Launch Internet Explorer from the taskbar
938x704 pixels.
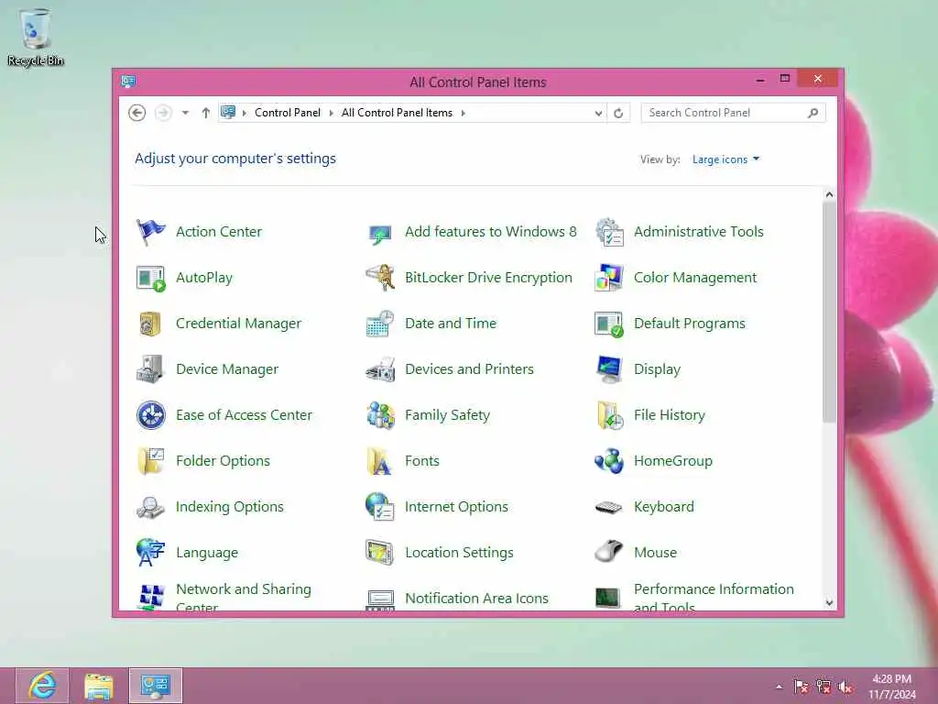pyautogui.click(x=42, y=686)
